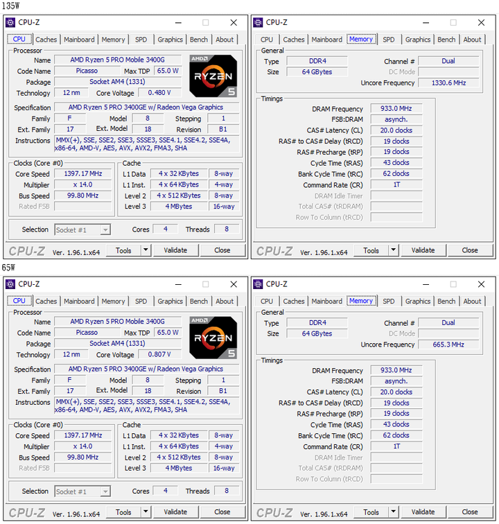The width and height of the screenshot is (499, 524).
Task: Select the Memory tab in the 65W CPU window
Action: point(113,301)
